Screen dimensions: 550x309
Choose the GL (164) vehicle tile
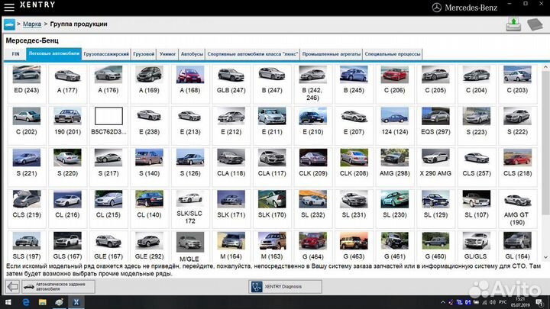coord(517,246)
